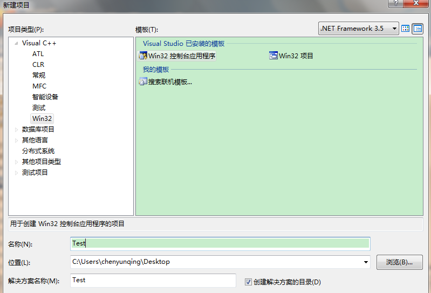The height and width of the screenshot is (293, 431).
Task: Expand the 测试项目 tree node
Action: [x=16, y=173]
